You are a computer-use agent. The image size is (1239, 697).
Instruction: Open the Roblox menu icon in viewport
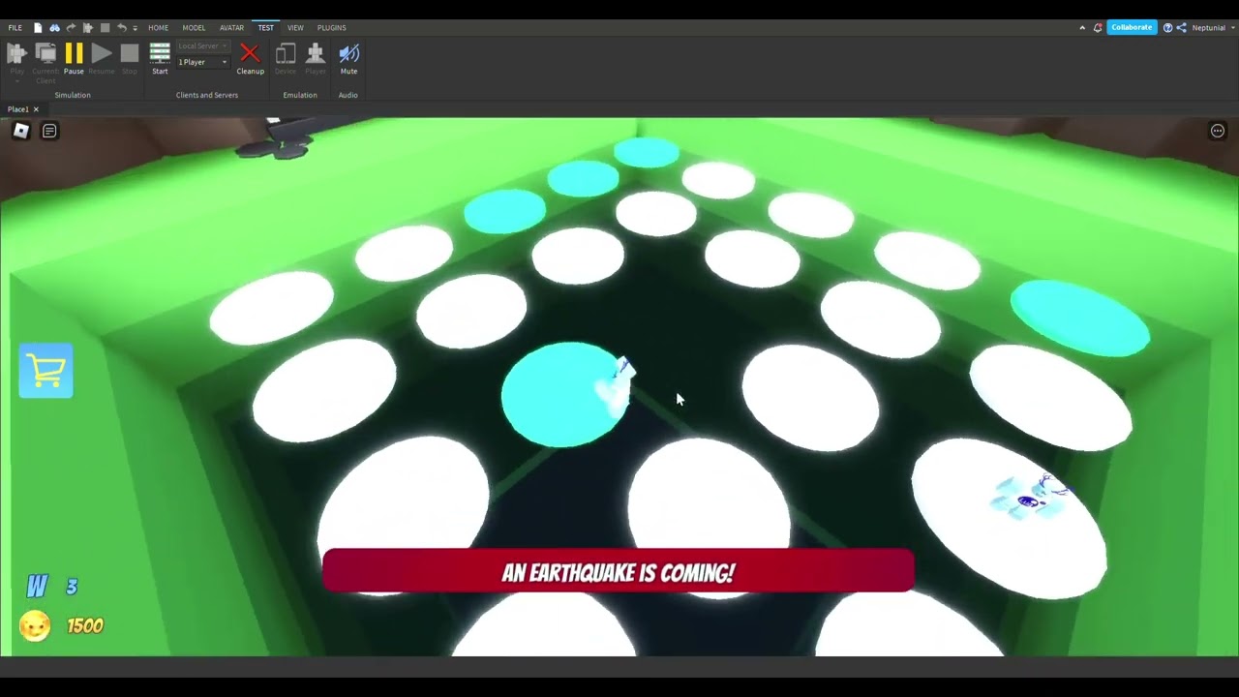pyautogui.click(x=20, y=131)
